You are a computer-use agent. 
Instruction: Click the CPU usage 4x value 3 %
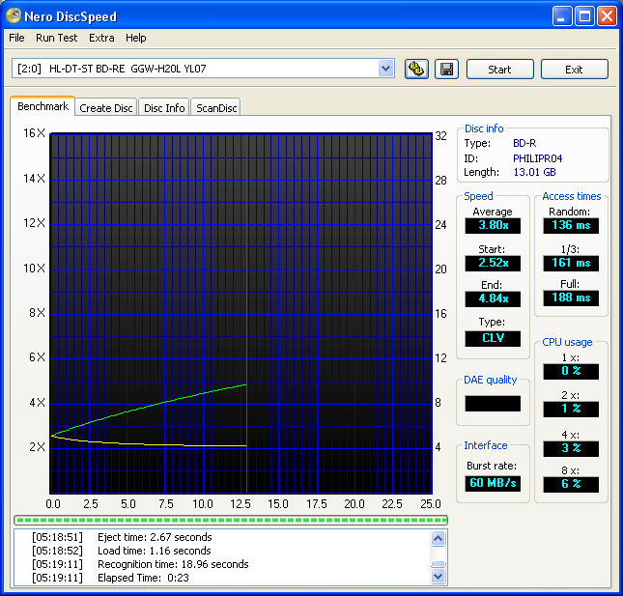(x=571, y=448)
